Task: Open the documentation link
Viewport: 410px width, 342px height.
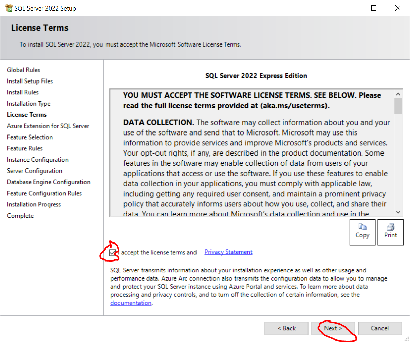Action: [x=131, y=303]
